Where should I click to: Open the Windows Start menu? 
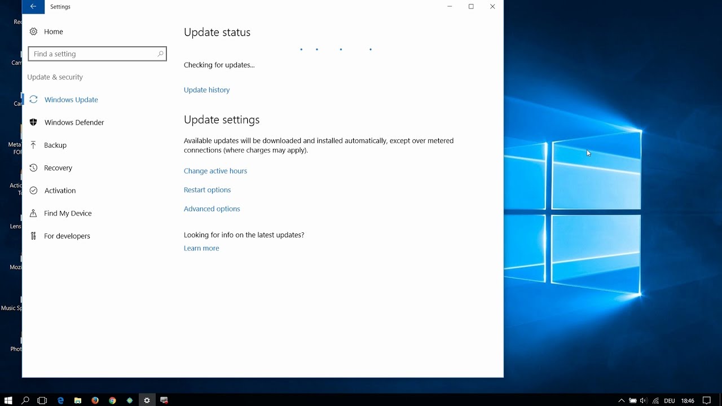[8, 400]
